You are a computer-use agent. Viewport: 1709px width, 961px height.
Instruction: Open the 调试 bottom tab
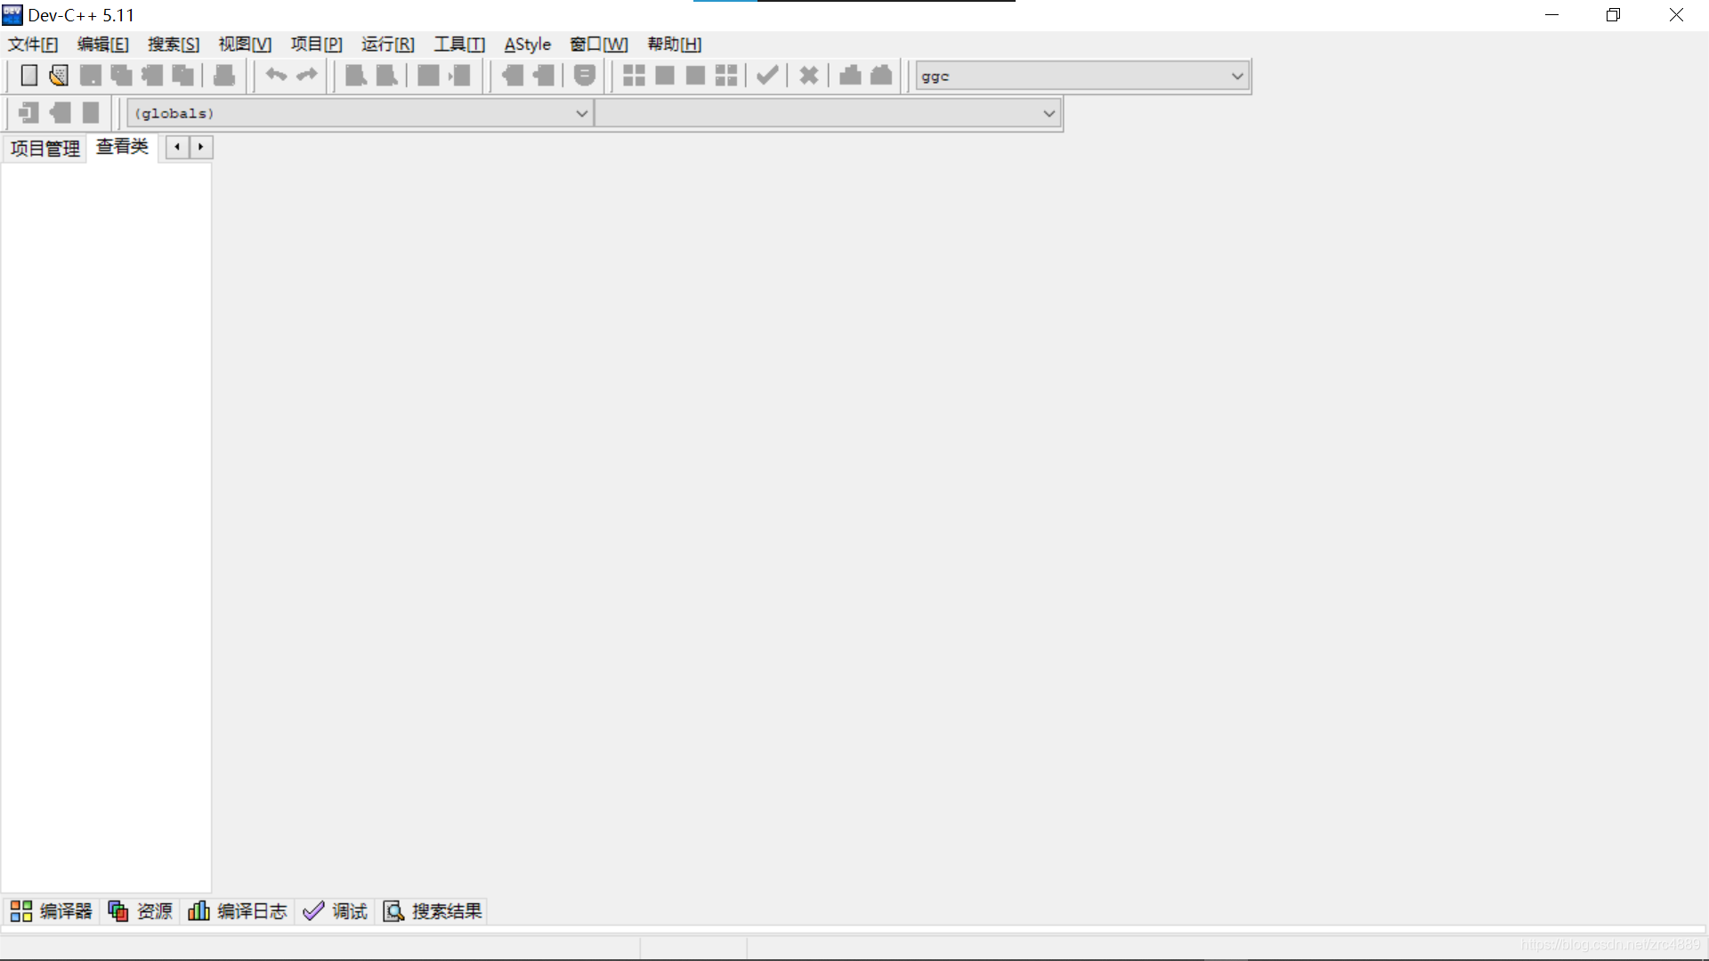tap(336, 911)
